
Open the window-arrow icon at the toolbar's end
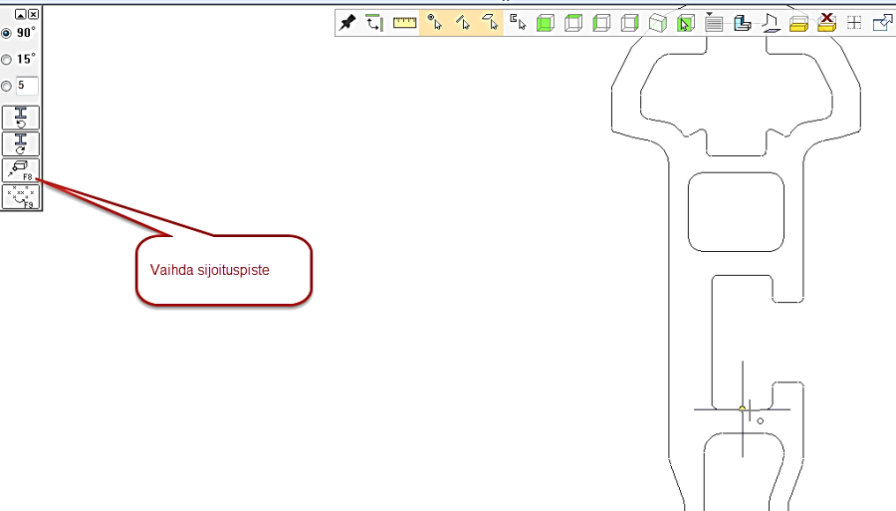[x=882, y=23]
